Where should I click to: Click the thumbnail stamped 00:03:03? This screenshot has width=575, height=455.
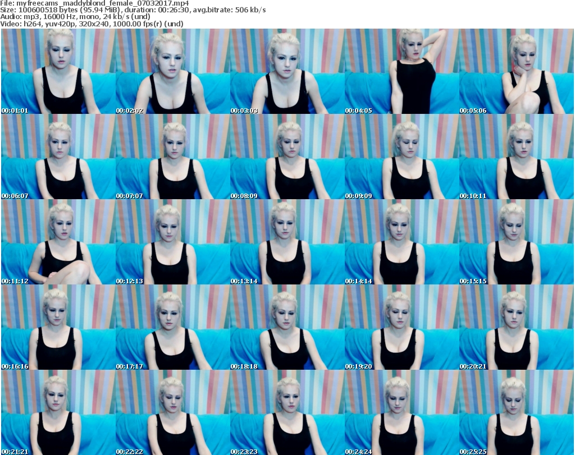pos(287,71)
